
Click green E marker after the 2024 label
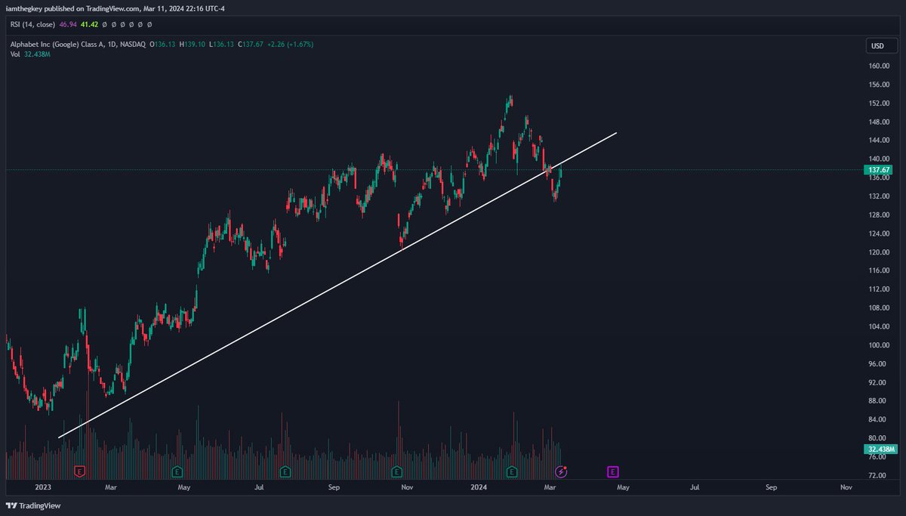(x=511, y=472)
